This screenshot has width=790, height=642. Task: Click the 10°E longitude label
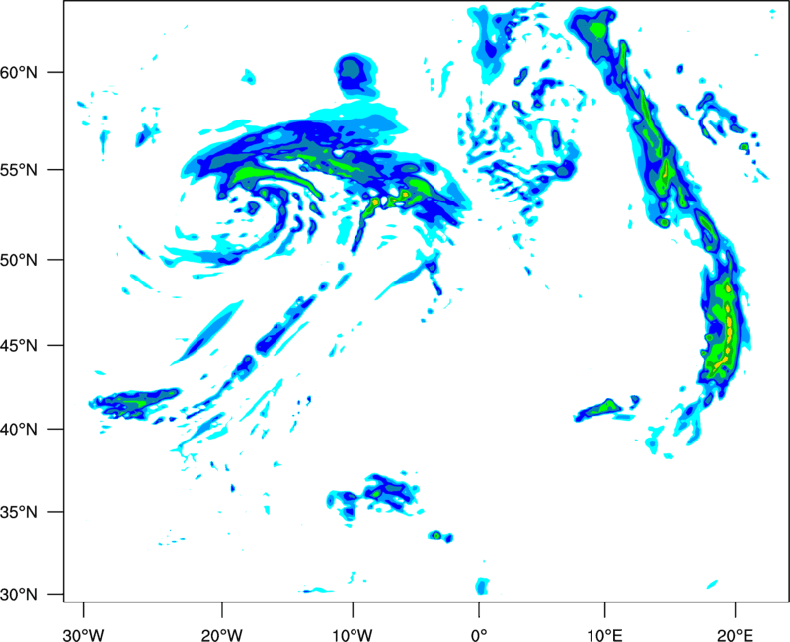tap(604, 635)
